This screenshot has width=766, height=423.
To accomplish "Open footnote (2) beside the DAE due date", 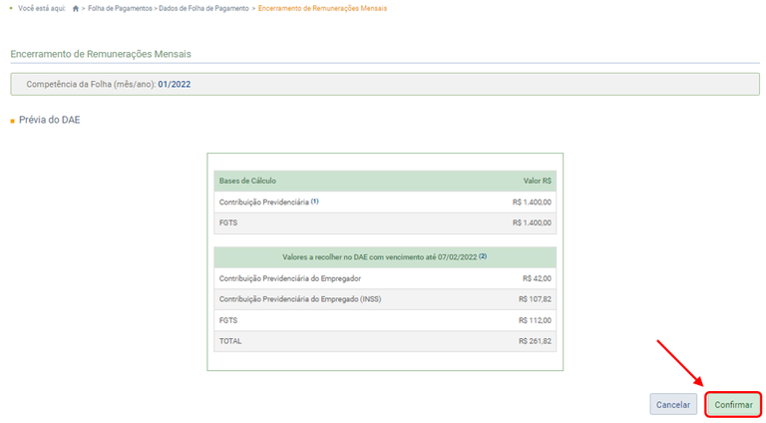I will point(483,256).
